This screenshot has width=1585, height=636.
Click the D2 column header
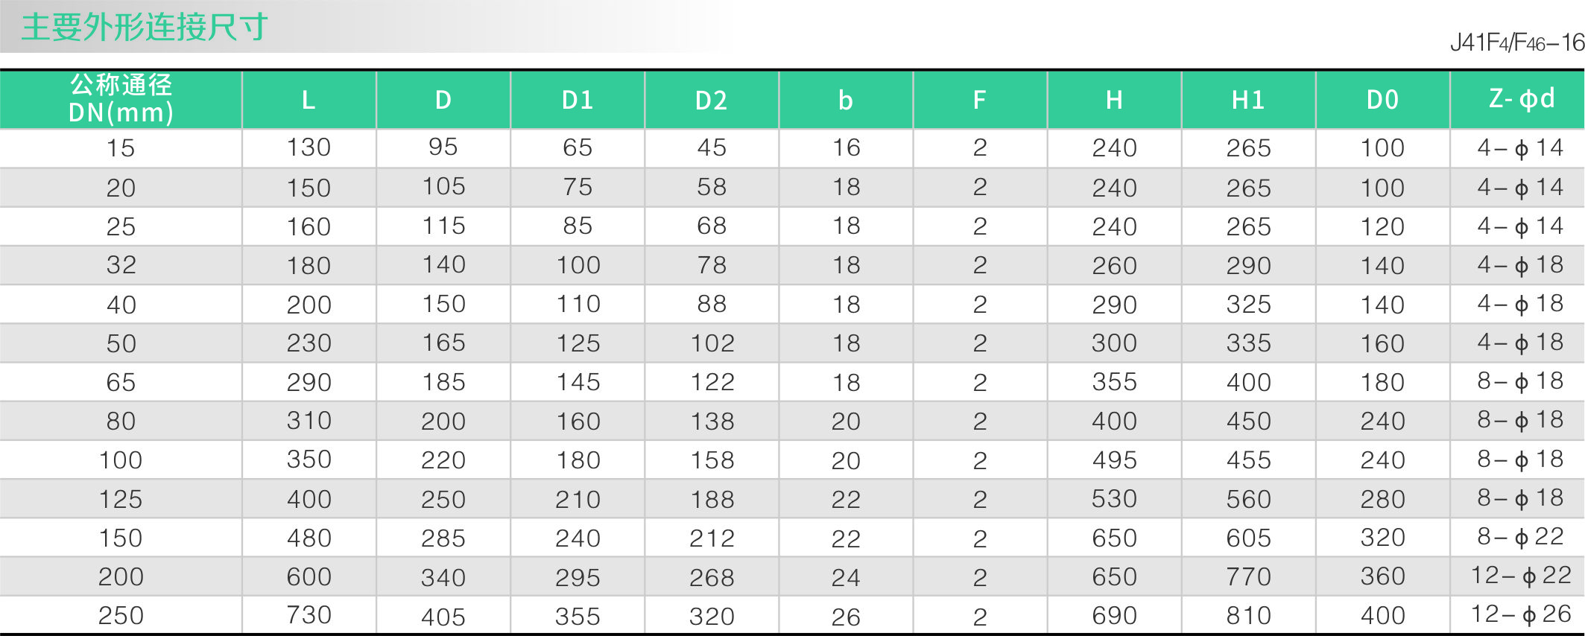pyautogui.click(x=712, y=100)
